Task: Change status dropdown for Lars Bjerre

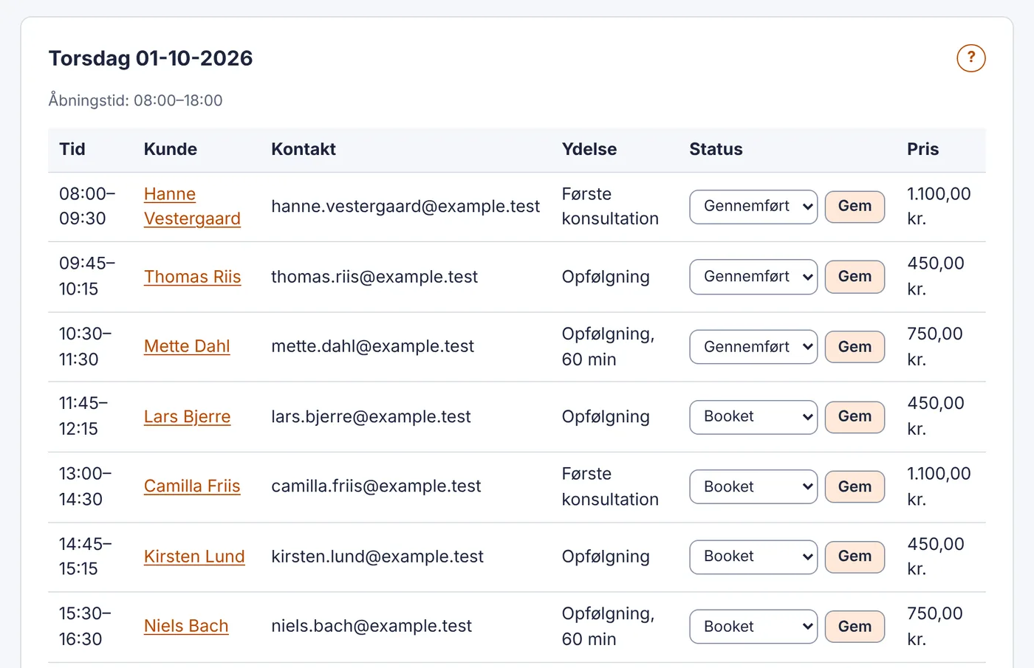Action: (x=753, y=417)
